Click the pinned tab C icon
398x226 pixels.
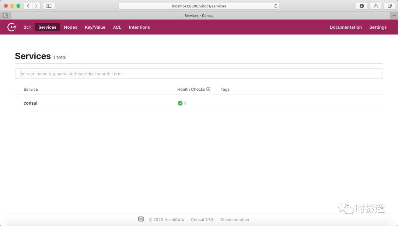[x=5, y=15]
